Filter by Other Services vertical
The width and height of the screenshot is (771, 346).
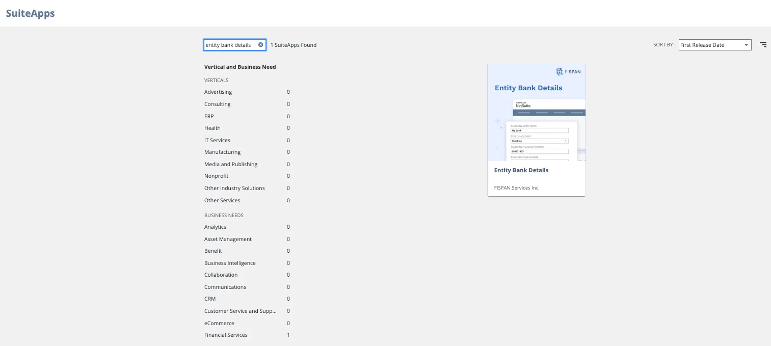pos(222,200)
